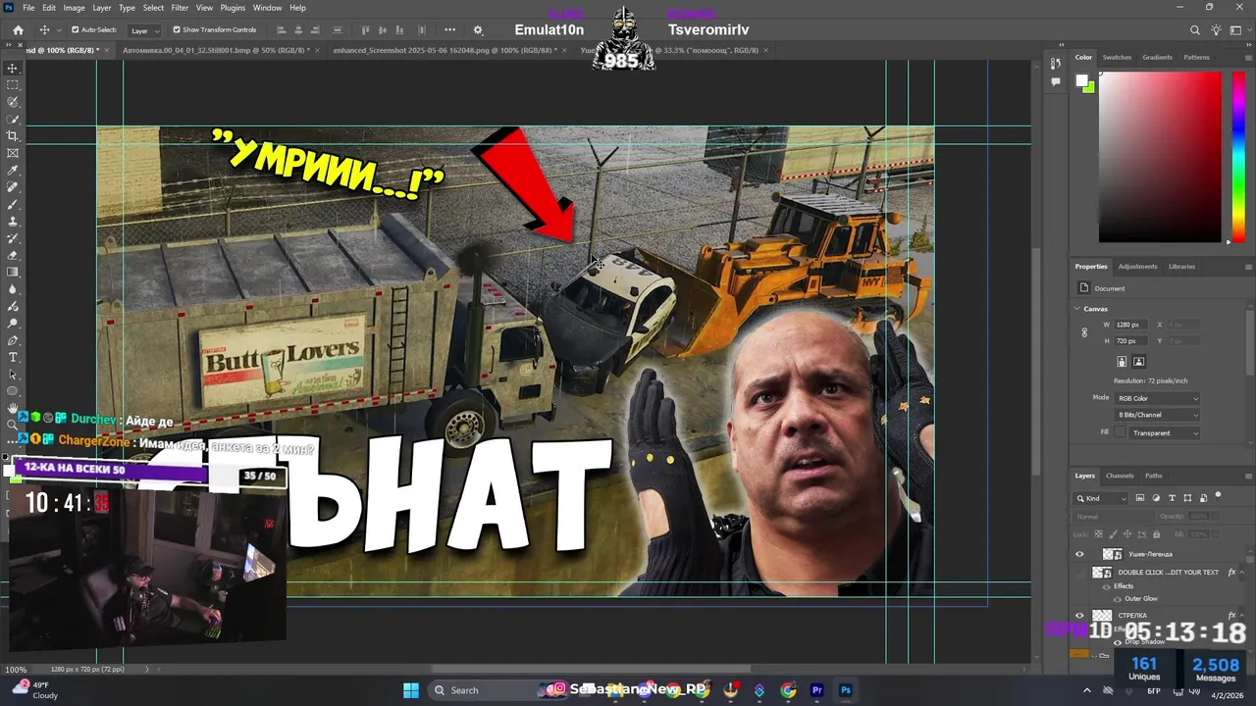Select the Move tool in the toolbox
This screenshot has height=706, width=1256.
point(13,68)
